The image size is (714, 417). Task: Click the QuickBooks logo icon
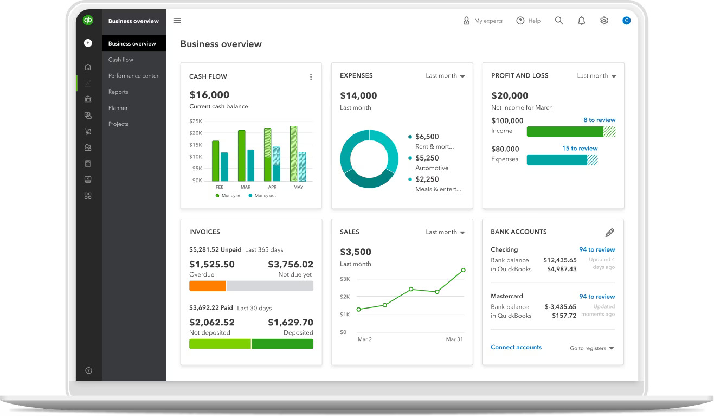coord(88,20)
